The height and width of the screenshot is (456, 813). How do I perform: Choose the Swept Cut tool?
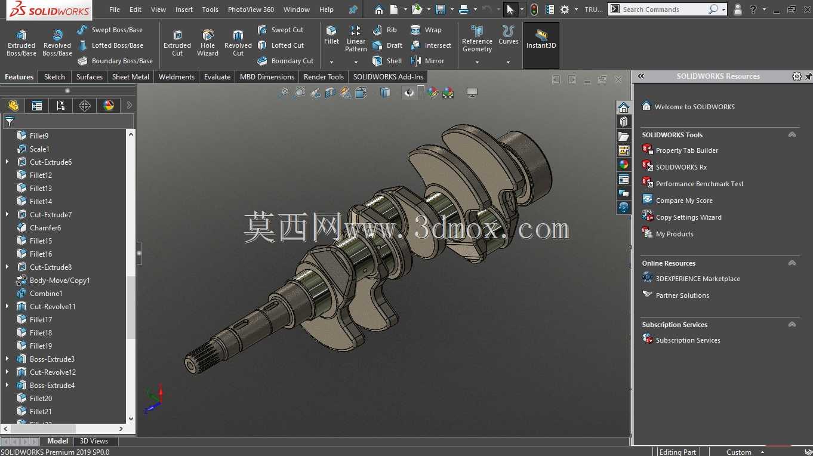[x=281, y=30]
